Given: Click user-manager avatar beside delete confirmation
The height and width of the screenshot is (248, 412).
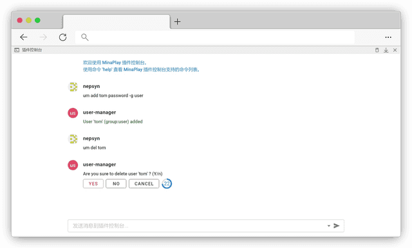Looking at the screenshot, I should point(73,165).
